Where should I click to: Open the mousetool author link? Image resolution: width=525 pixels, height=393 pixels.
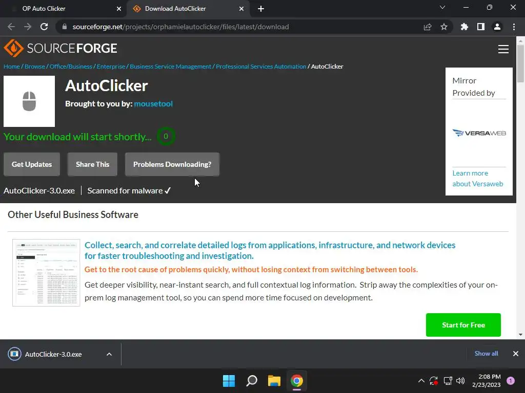pyautogui.click(x=153, y=104)
